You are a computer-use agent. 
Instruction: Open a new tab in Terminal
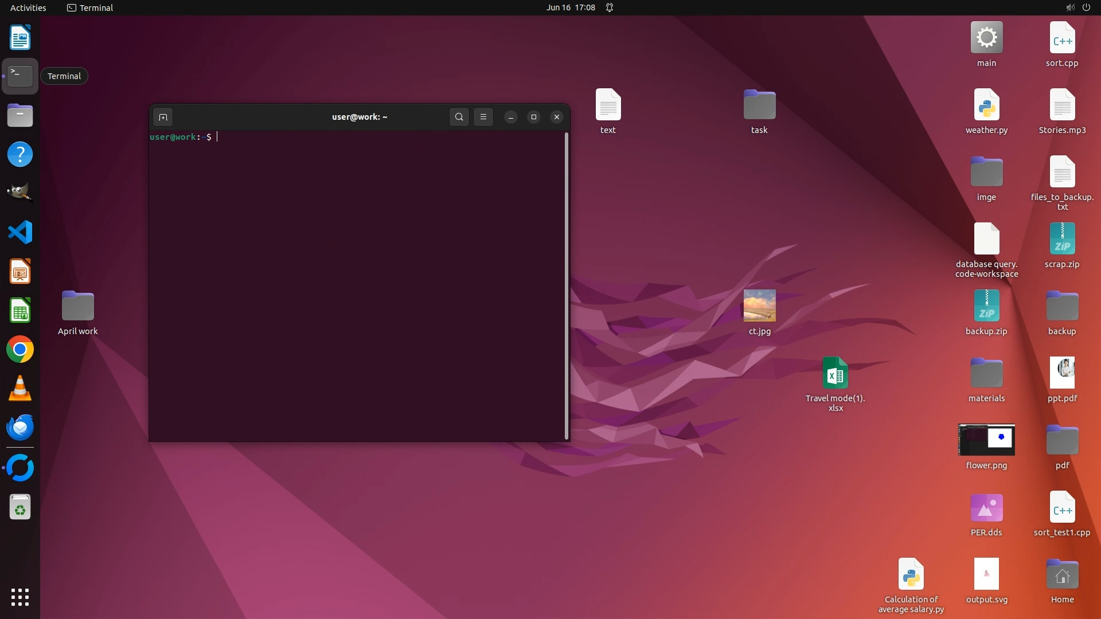coord(163,117)
